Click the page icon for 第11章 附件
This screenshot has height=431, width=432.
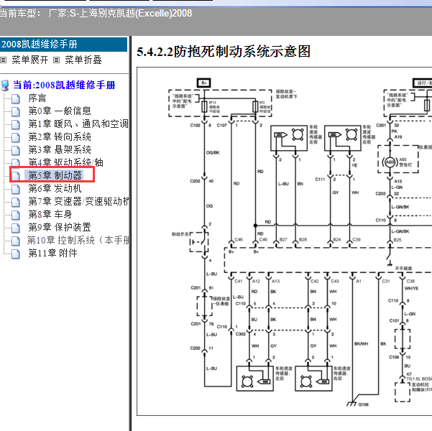pyautogui.click(x=15, y=254)
